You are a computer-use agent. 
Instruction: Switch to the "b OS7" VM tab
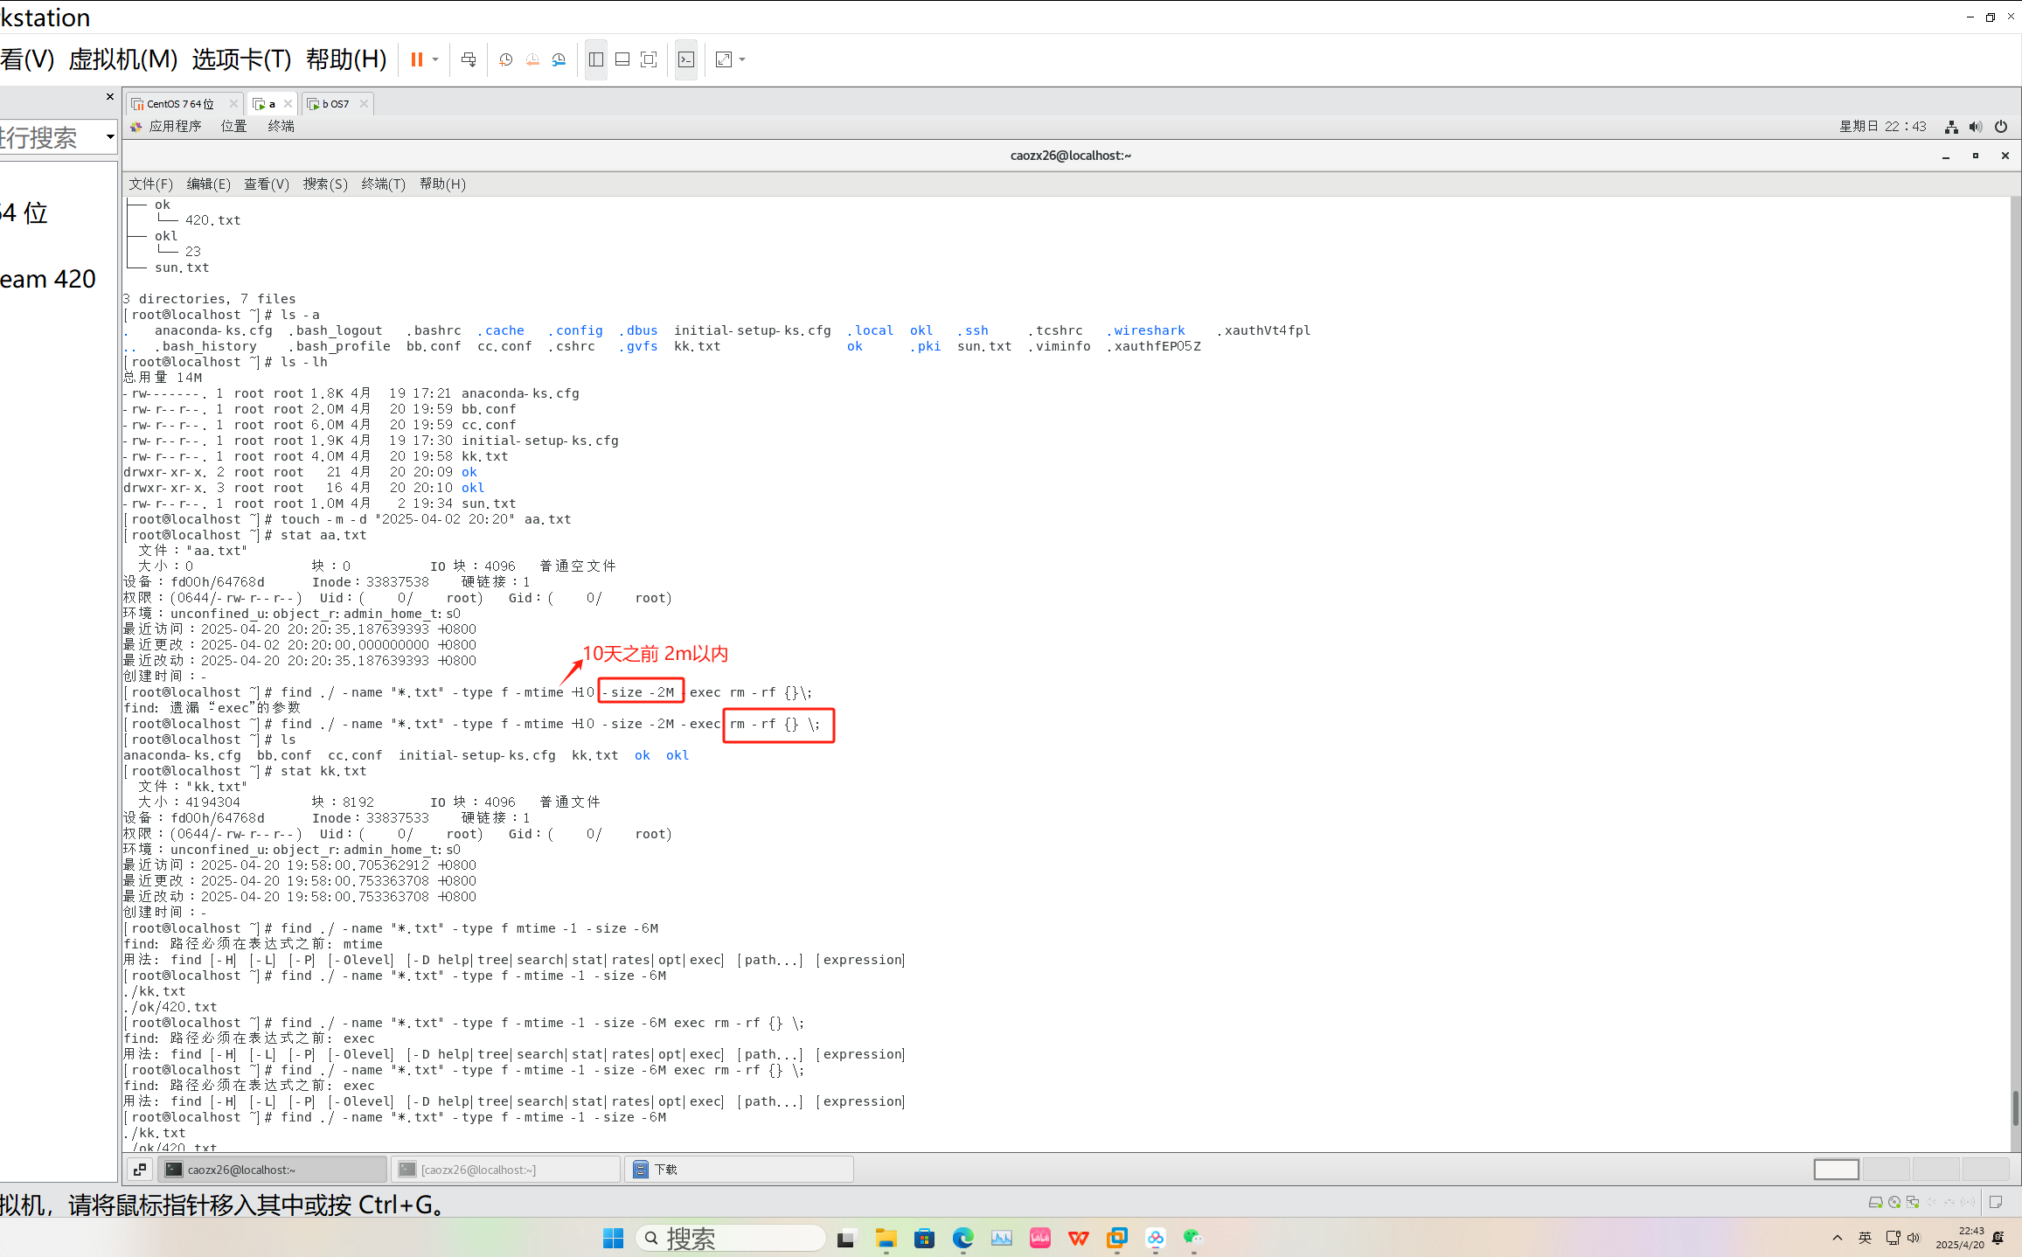[x=335, y=104]
